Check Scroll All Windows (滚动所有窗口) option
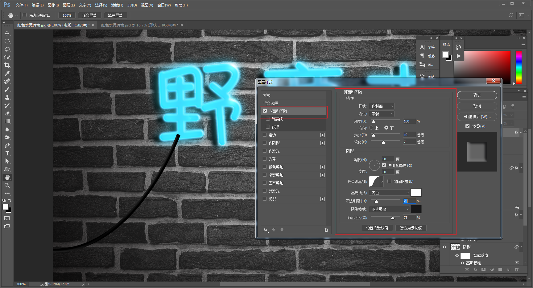The height and width of the screenshot is (288, 533). [25, 15]
